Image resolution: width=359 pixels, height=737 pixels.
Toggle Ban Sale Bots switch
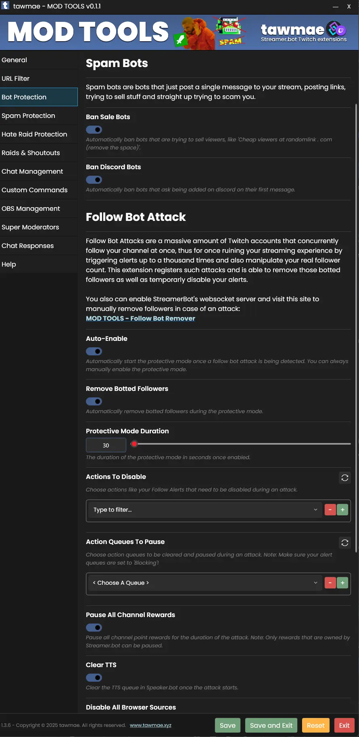[x=94, y=130]
